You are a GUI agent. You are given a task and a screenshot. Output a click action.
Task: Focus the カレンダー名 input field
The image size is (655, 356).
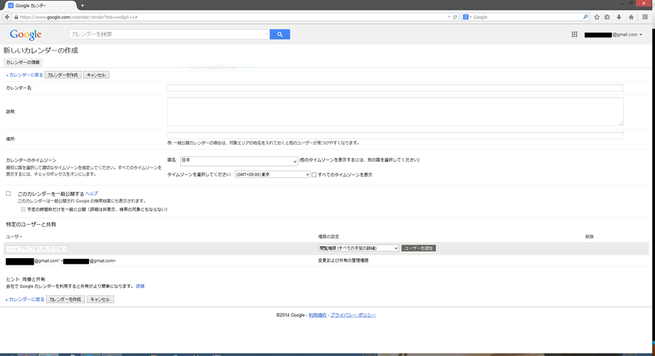click(395, 88)
